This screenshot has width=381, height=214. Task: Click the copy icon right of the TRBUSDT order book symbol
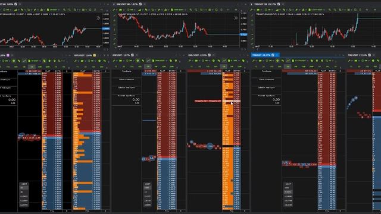[x=311, y=61]
